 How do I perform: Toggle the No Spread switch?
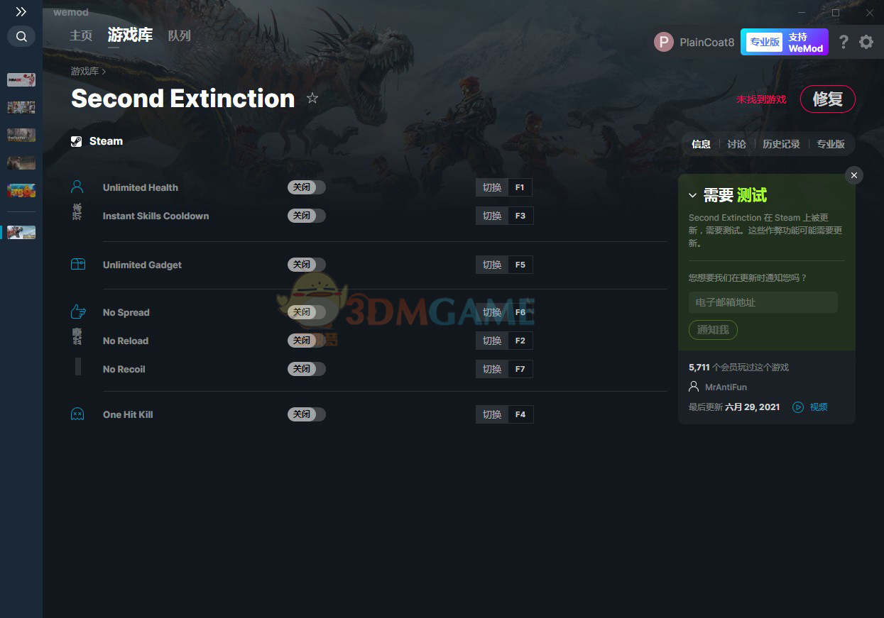click(307, 312)
